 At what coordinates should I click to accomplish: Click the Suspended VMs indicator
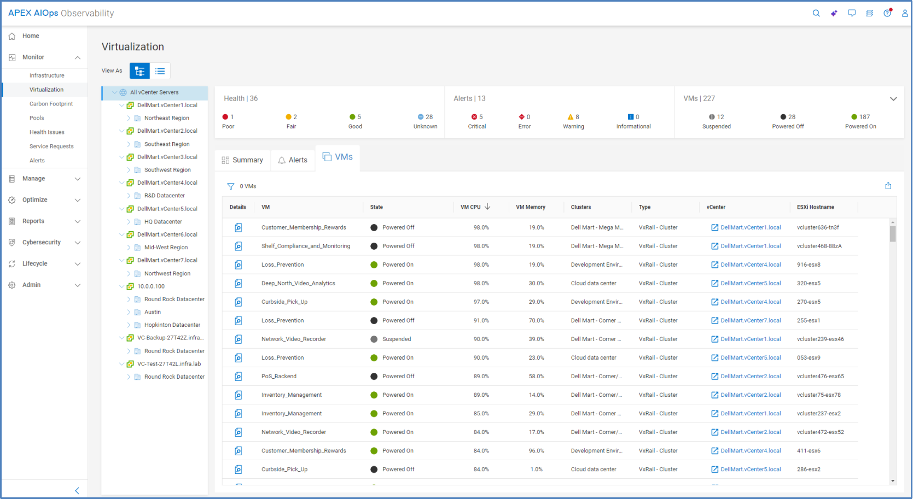click(712, 117)
